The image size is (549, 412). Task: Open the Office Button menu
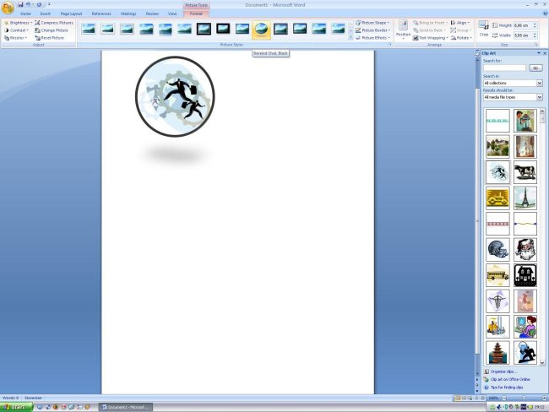coord(8,8)
